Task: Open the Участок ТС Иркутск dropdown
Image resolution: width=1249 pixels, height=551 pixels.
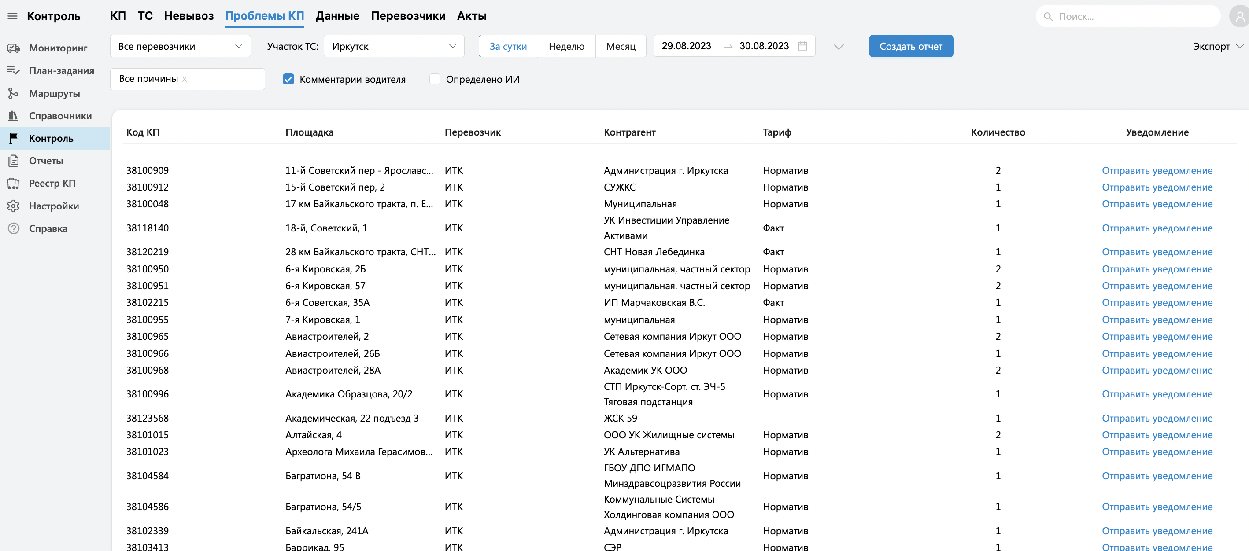Action: coord(394,46)
